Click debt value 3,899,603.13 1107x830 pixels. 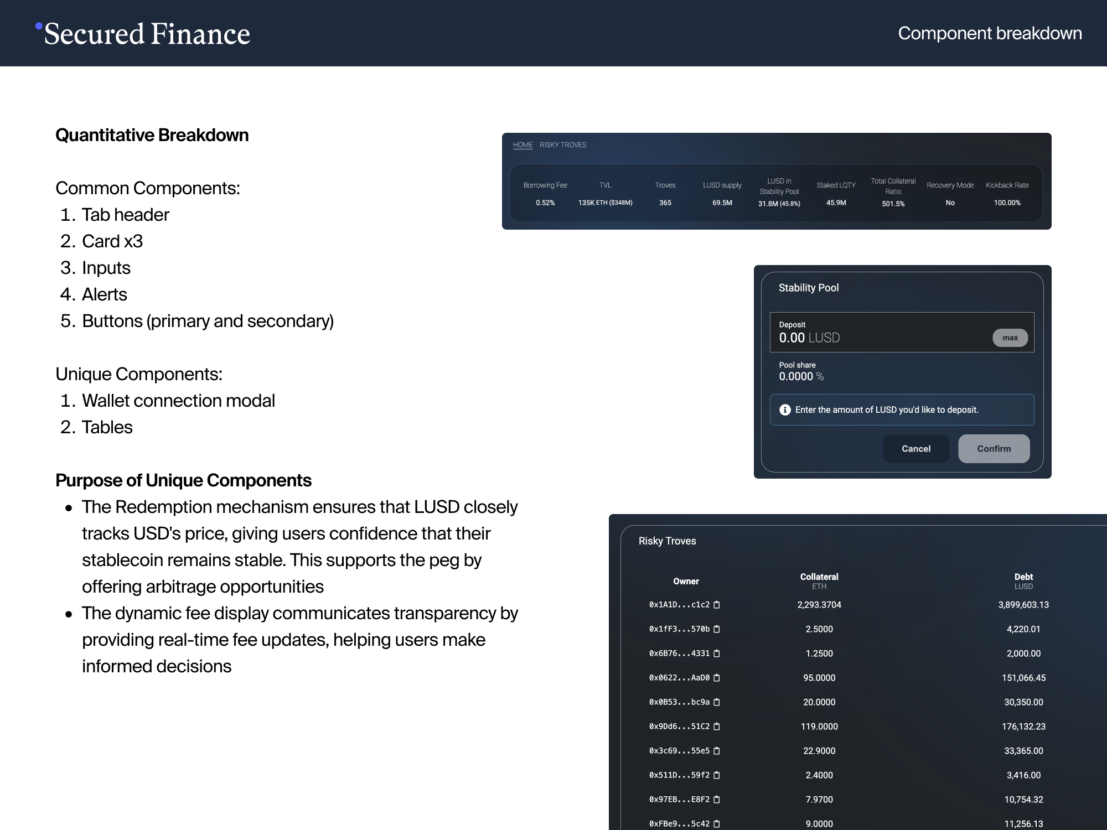pyautogui.click(x=1023, y=605)
